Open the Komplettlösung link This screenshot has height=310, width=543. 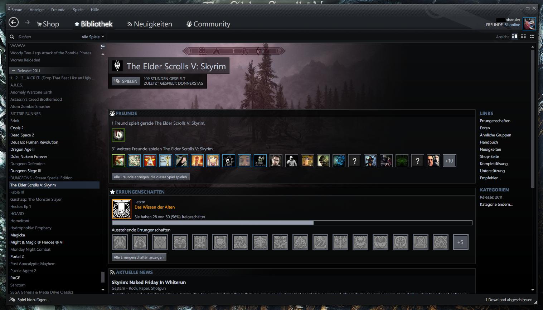494,164
